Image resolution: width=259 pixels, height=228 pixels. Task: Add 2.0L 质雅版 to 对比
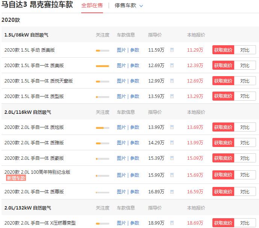point(245,142)
